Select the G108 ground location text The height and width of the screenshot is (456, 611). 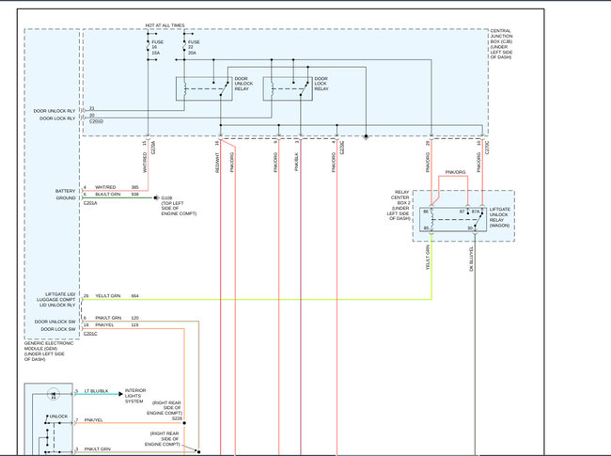click(179, 206)
